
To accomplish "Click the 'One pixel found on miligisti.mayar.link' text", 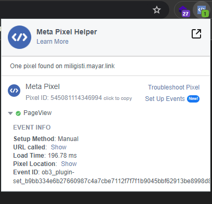I will [x=63, y=66].
